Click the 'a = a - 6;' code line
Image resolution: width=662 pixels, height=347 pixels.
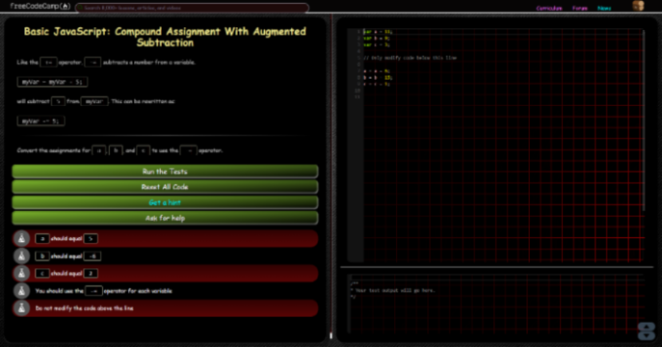point(376,71)
